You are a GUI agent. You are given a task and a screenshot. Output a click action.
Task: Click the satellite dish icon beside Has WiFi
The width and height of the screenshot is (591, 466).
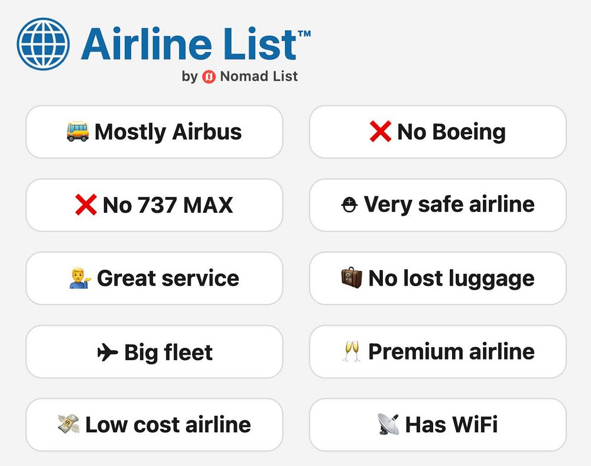click(388, 424)
